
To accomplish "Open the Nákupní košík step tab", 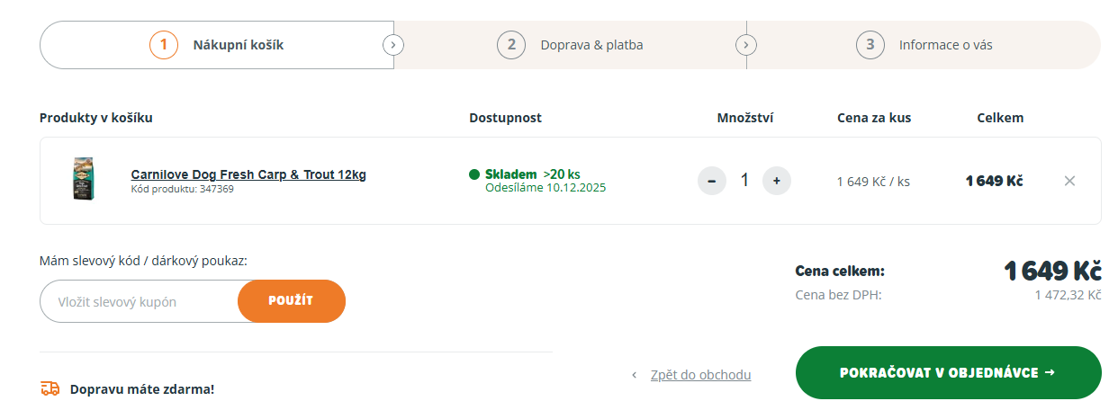I will point(239,45).
